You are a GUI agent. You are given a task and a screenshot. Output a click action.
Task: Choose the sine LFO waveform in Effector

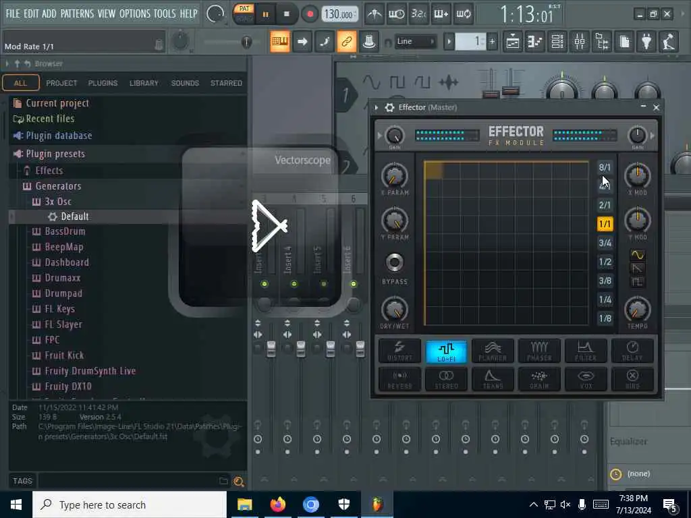(x=637, y=255)
